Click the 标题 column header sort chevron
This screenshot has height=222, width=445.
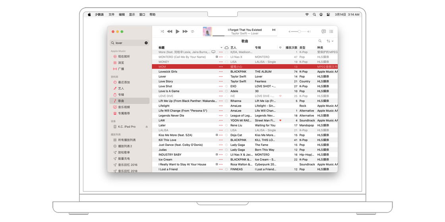click(x=221, y=48)
